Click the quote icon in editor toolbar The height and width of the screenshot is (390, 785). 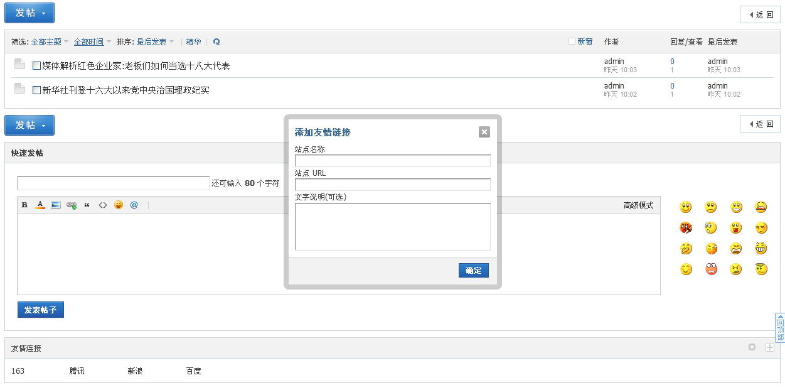(87, 205)
